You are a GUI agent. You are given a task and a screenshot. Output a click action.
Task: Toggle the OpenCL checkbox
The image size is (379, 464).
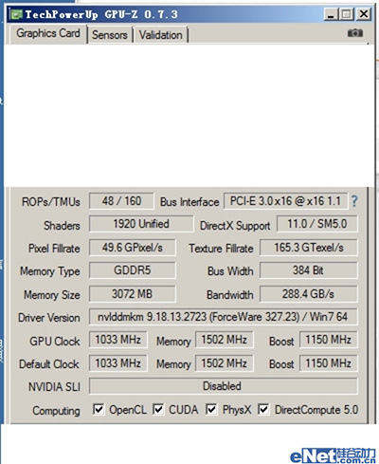[99, 410]
